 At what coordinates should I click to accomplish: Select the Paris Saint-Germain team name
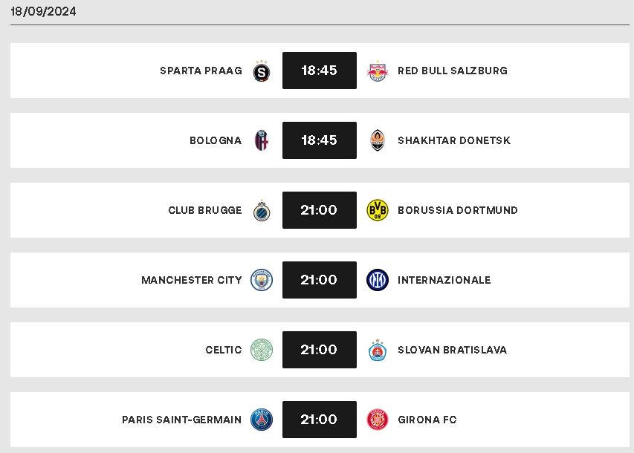tap(182, 420)
